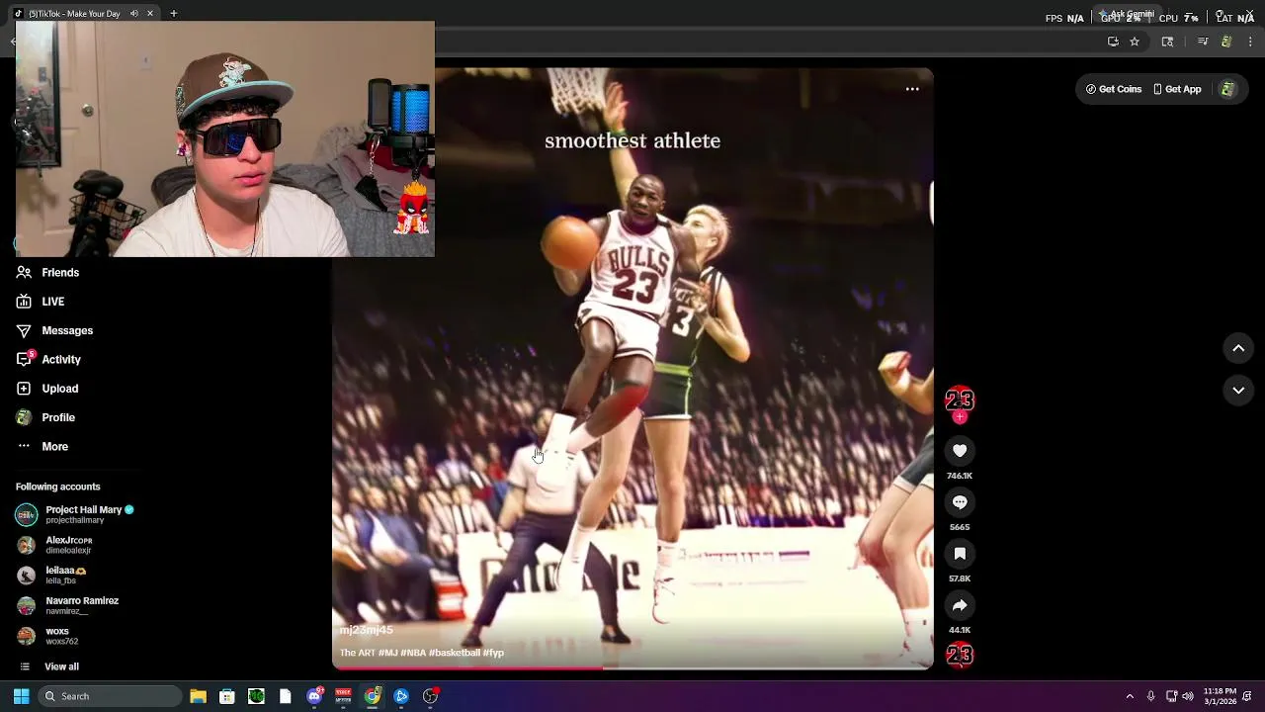This screenshot has width=1265, height=712.
Task: Open Project Hail Mary account
Action: point(75,514)
